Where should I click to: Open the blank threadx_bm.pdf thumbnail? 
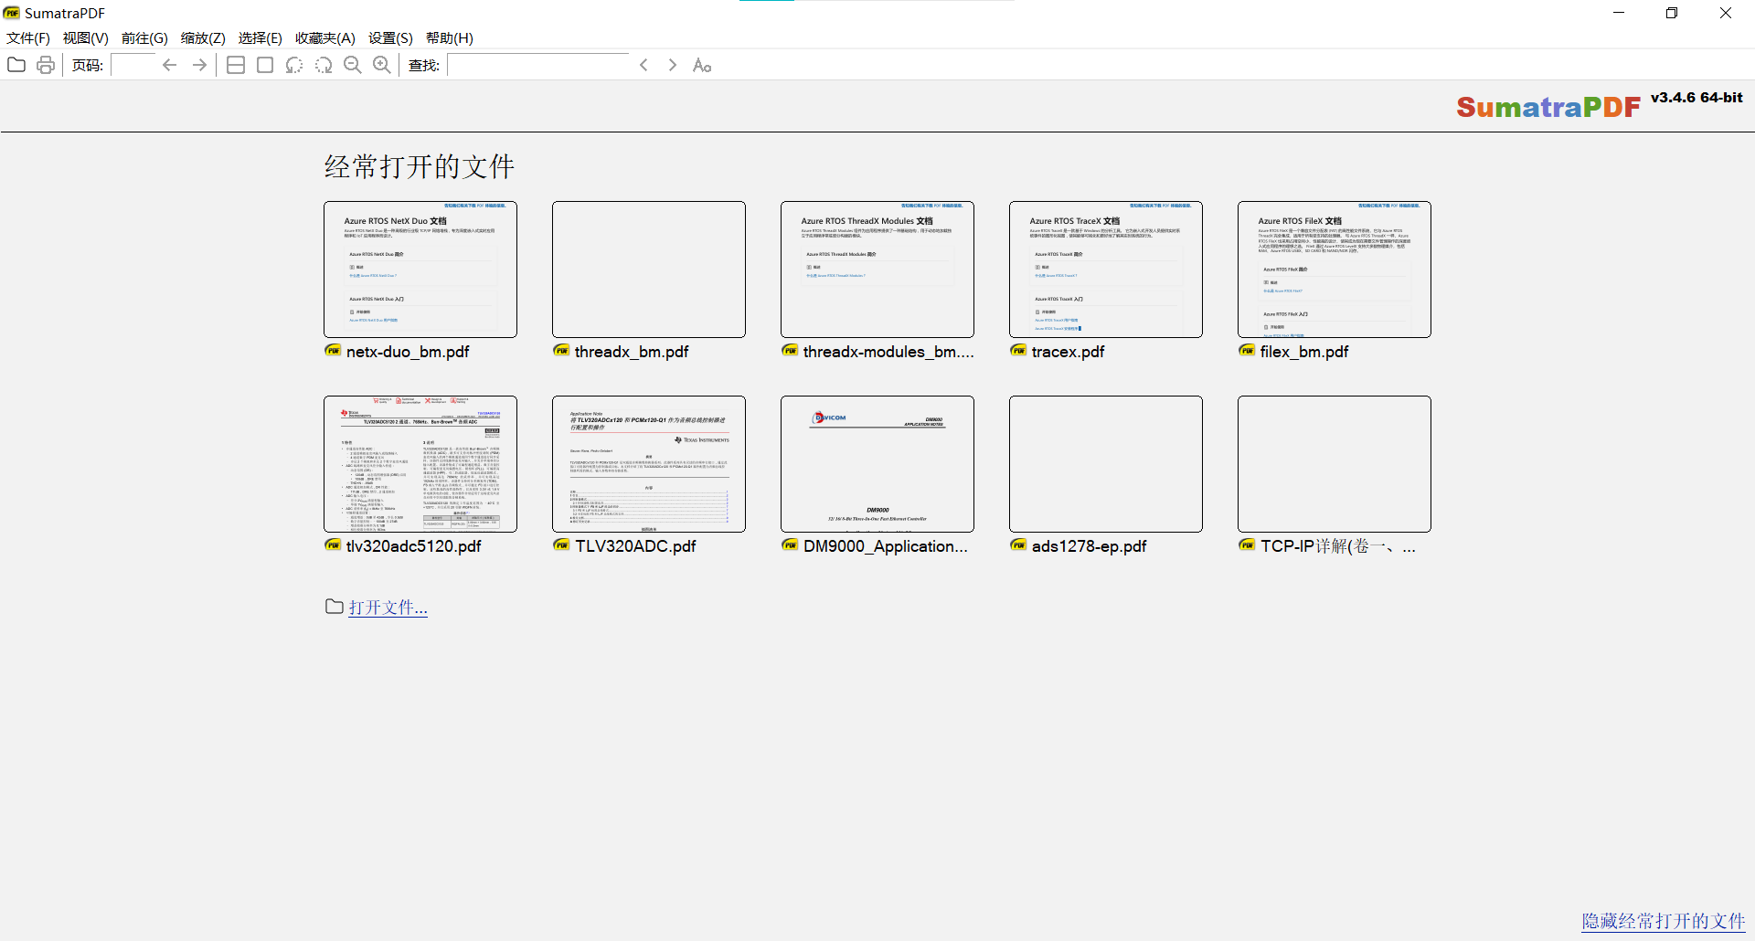649,270
